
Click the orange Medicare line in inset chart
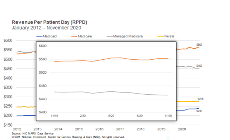tap(111, 58)
